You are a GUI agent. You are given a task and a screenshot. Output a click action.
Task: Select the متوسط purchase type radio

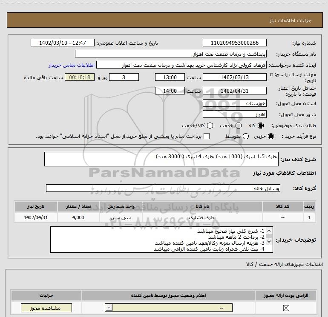click(246, 136)
